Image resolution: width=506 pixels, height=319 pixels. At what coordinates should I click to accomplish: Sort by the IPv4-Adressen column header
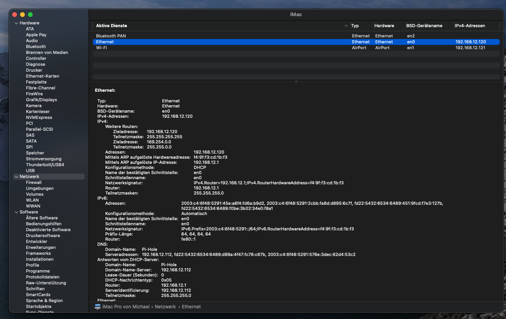(x=470, y=26)
